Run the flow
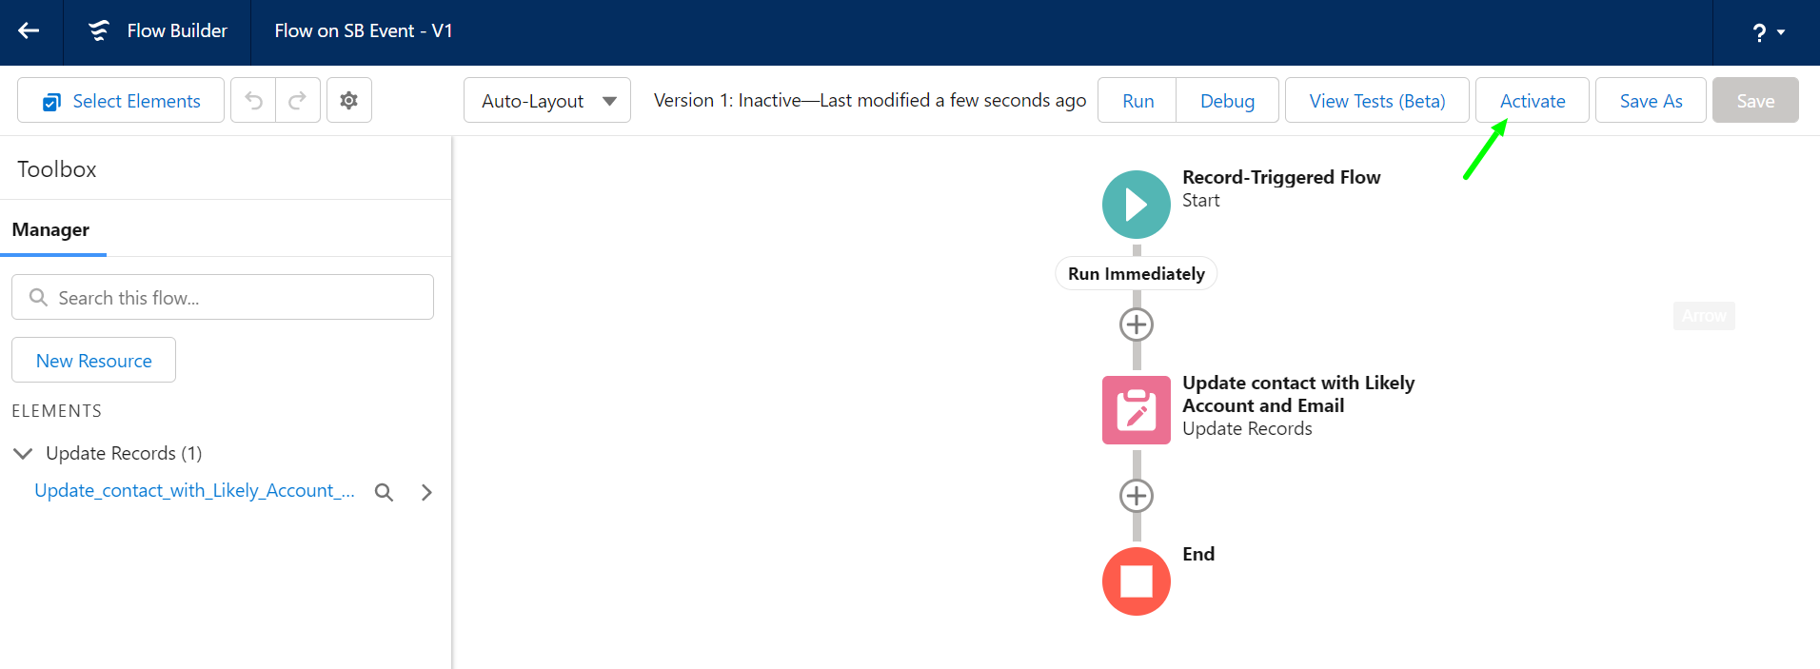This screenshot has height=669, width=1820. (x=1137, y=100)
